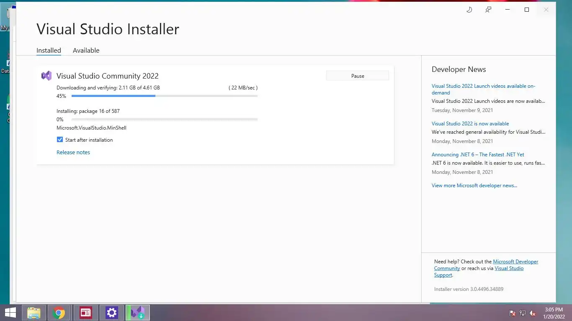
Task: Switch to the Available tab
Action: pos(86,50)
